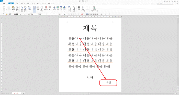Image resolution: width=179 pixels, height=95 pixels.
Task: Open the File (파일) menu
Action: pyautogui.click(x=4, y=3)
